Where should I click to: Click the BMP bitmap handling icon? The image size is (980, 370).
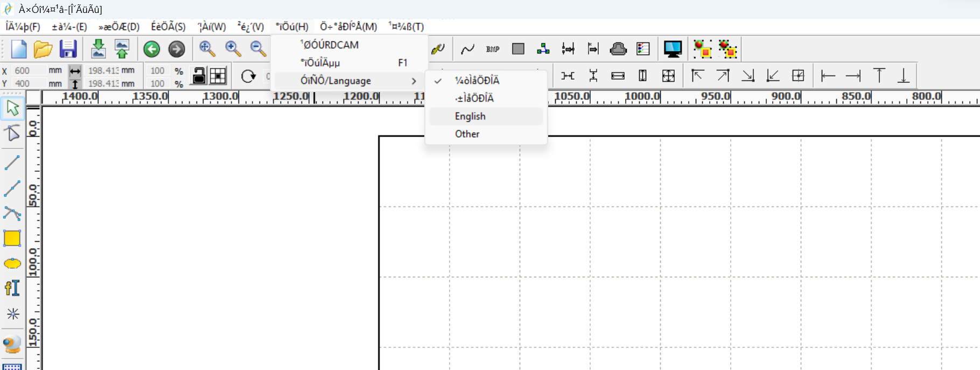pos(492,49)
